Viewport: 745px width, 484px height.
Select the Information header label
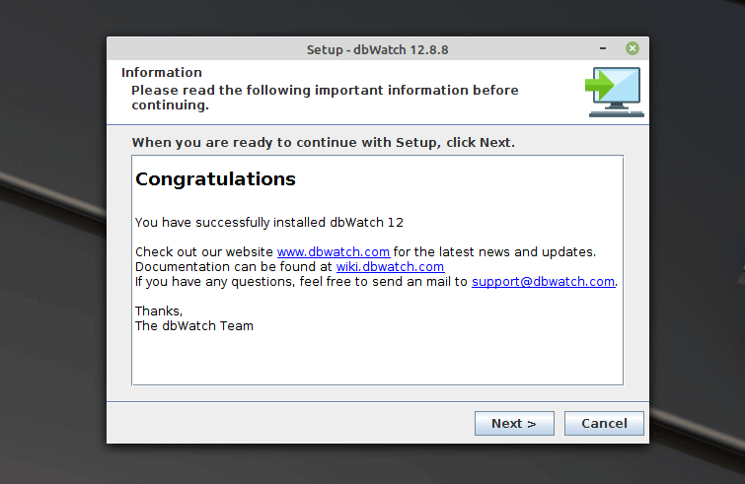(x=162, y=72)
